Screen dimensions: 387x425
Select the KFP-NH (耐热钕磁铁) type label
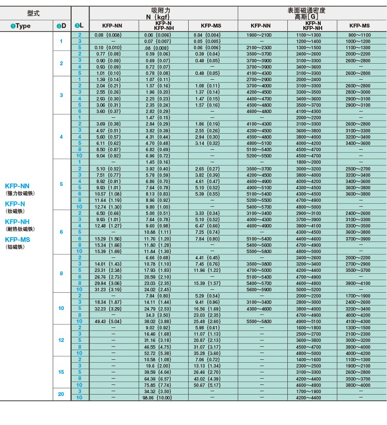coord(20,225)
